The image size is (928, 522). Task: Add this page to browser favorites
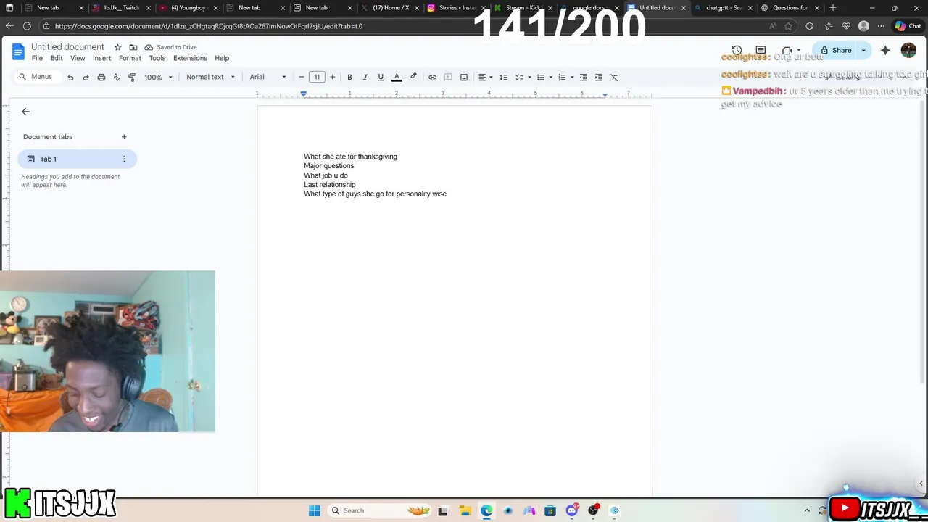coord(788,26)
